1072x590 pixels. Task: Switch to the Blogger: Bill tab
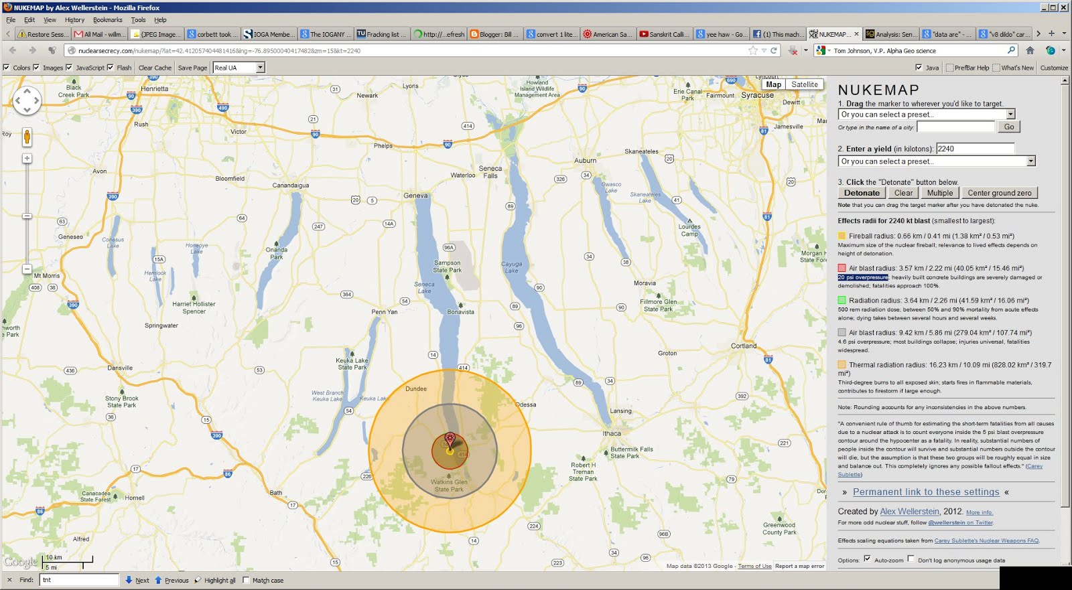[x=494, y=34]
